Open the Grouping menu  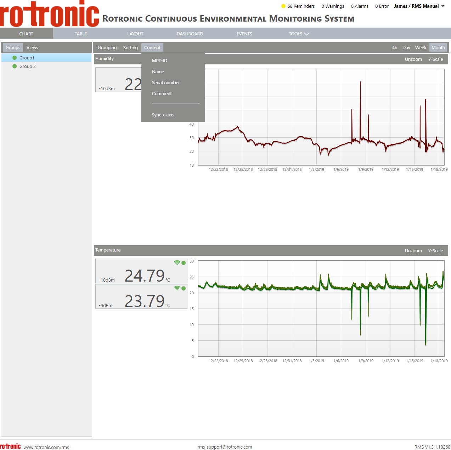[107, 48]
